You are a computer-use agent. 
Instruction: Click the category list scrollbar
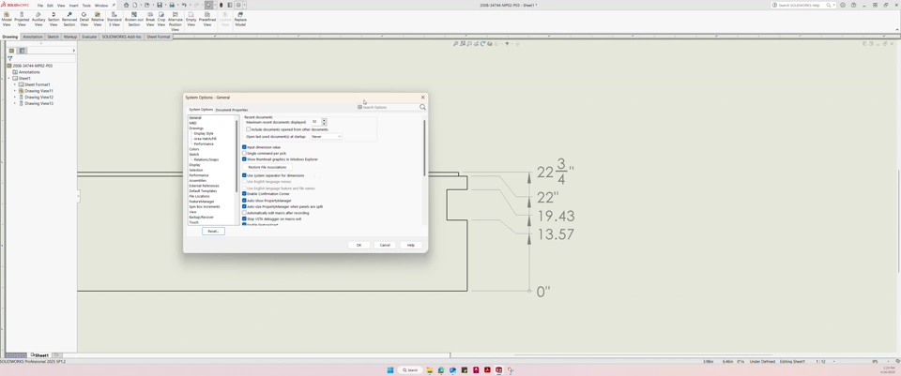pos(237,155)
